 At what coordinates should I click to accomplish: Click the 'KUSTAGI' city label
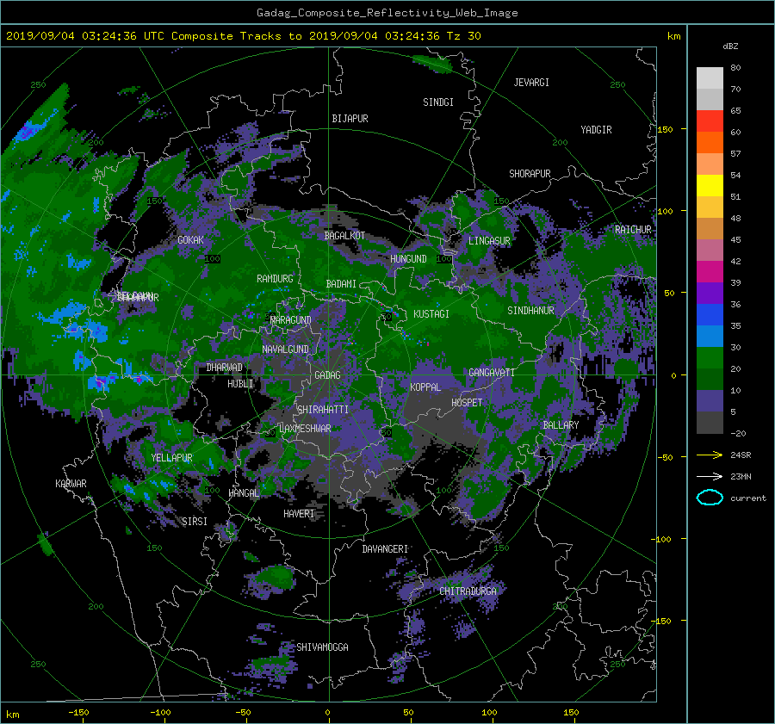click(x=431, y=314)
